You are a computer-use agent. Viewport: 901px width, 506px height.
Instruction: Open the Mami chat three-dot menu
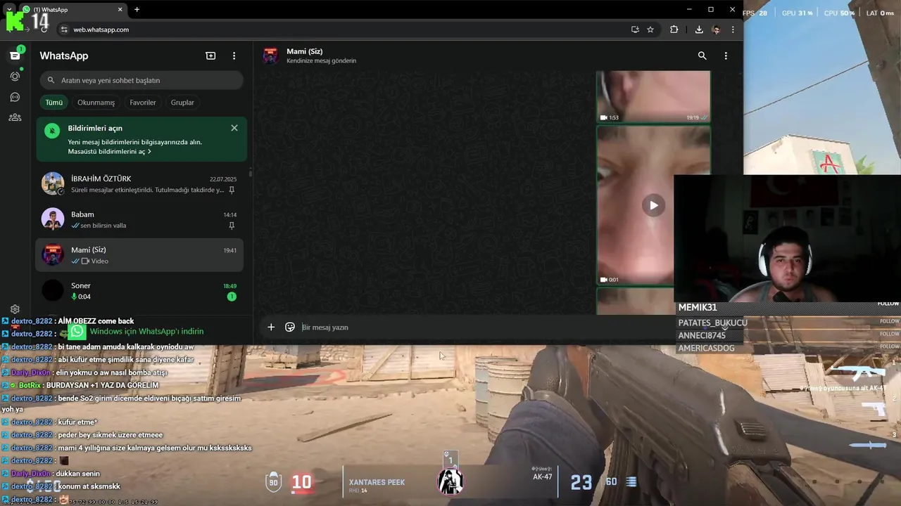[x=726, y=56]
